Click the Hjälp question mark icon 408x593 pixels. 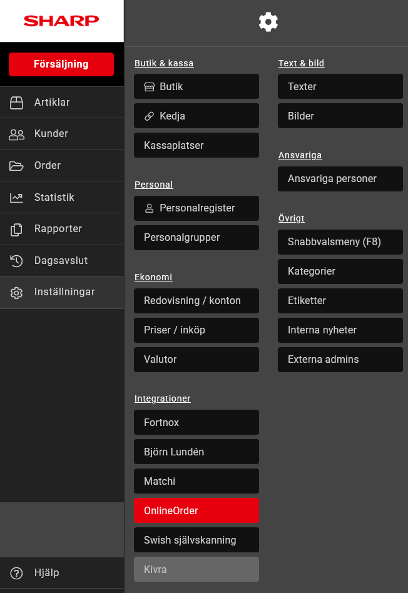point(16,573)
